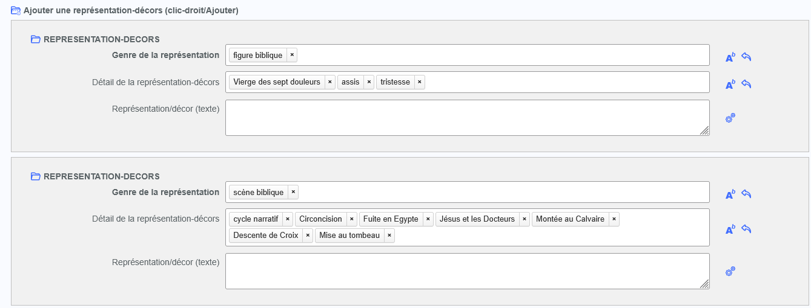Screen dimensions: 811x308
Task: Click gear icon beside first Représentation/décor text area
Action: (x=730, y=118)
